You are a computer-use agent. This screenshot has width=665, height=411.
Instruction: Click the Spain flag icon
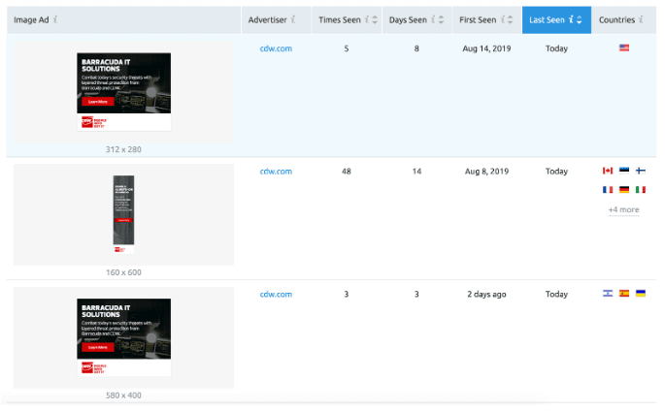pyautogui.click(x=624, y=294)
